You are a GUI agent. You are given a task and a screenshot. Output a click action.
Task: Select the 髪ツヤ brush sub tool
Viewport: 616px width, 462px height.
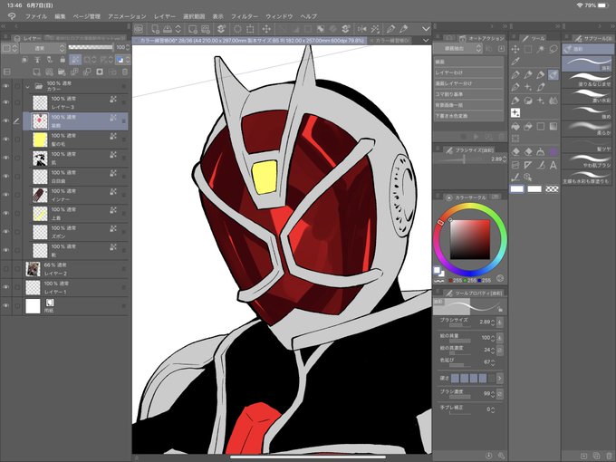point(588,145)
